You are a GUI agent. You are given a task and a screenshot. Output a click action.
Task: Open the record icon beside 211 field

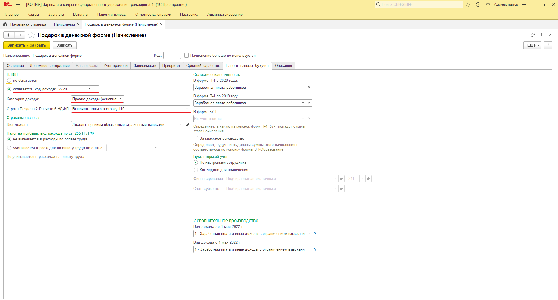[369, 178]
